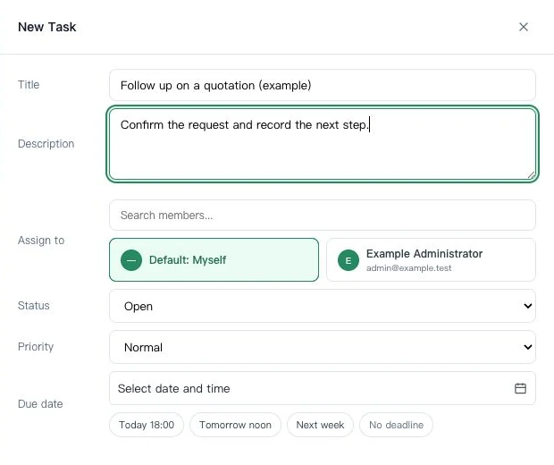The image size is (554, 465).
Task: Assign task to Default: Myself
Action: click(x=214, y=260)
